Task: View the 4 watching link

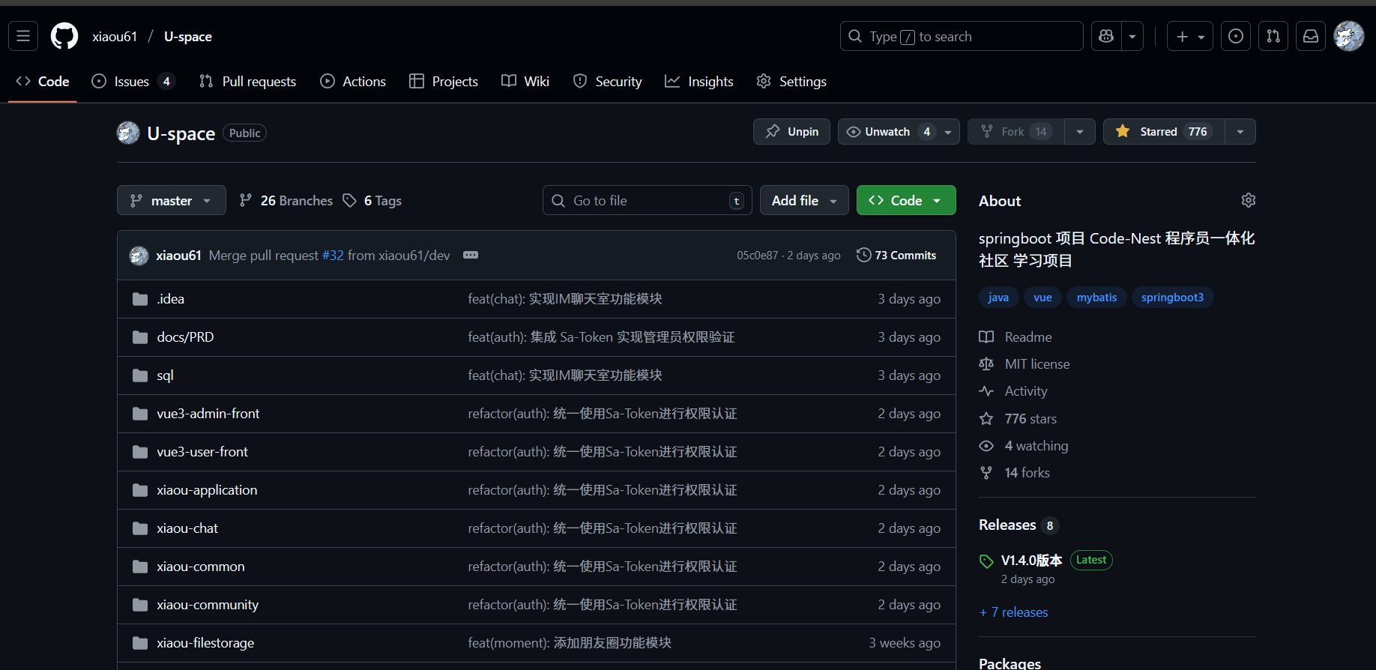Action: tap(1024, 446)
